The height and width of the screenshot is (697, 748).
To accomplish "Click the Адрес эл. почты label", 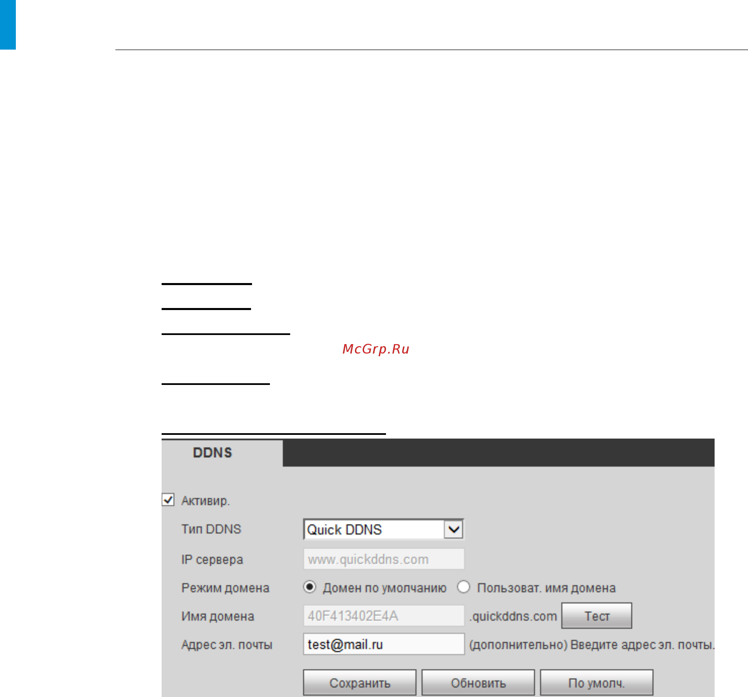I will 227,645.
